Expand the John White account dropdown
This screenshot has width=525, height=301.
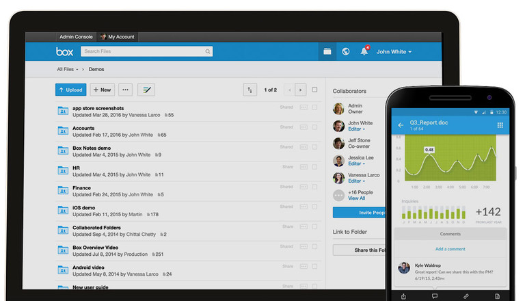pos(394,51)
